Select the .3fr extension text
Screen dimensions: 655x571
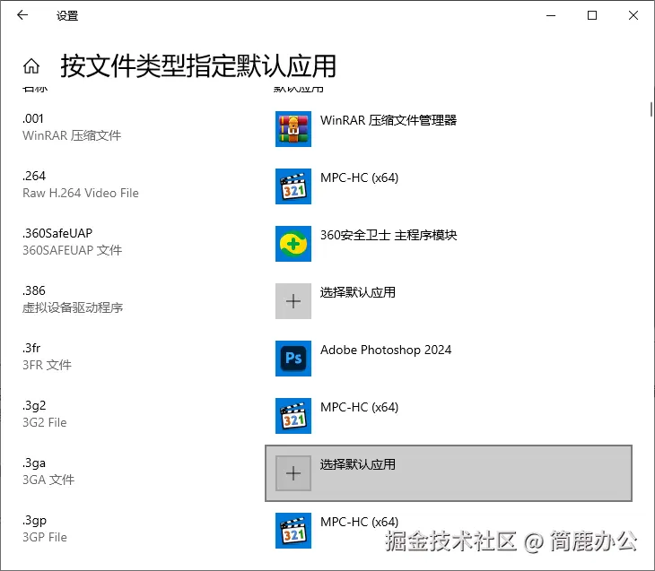coord(31,348)
